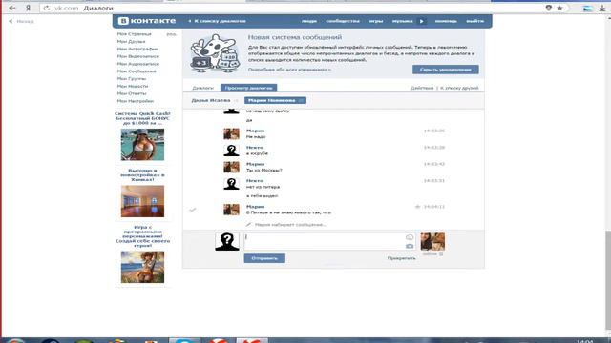This screenshot has width=611, height=343.
Task: Click the dog mascot notification image
Action: pyautogui.click(x=215, y=53)
